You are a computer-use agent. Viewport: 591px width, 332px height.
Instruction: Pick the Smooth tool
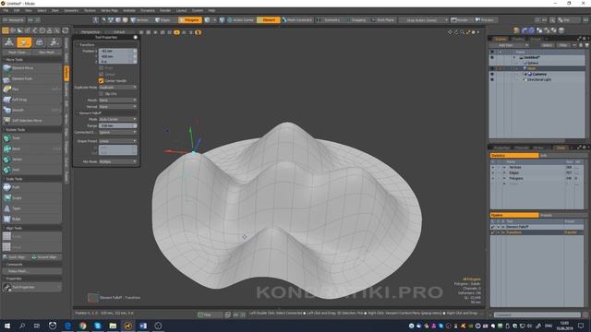[32, 110]
